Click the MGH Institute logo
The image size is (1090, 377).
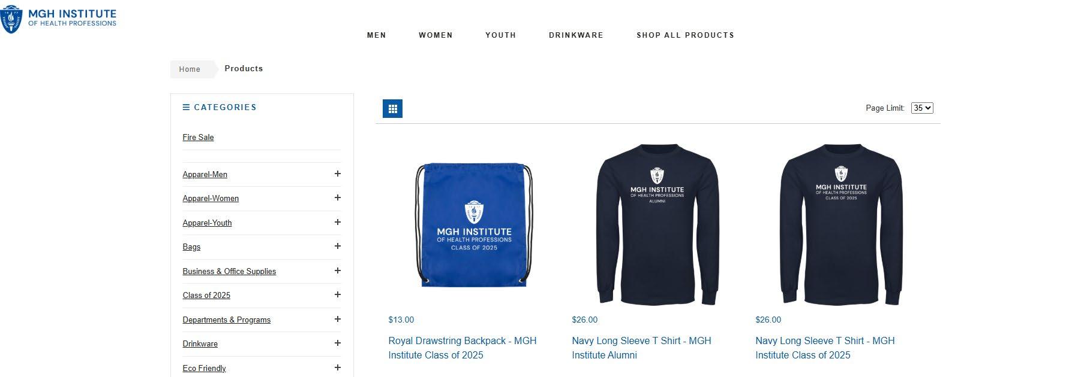(59, 19)
